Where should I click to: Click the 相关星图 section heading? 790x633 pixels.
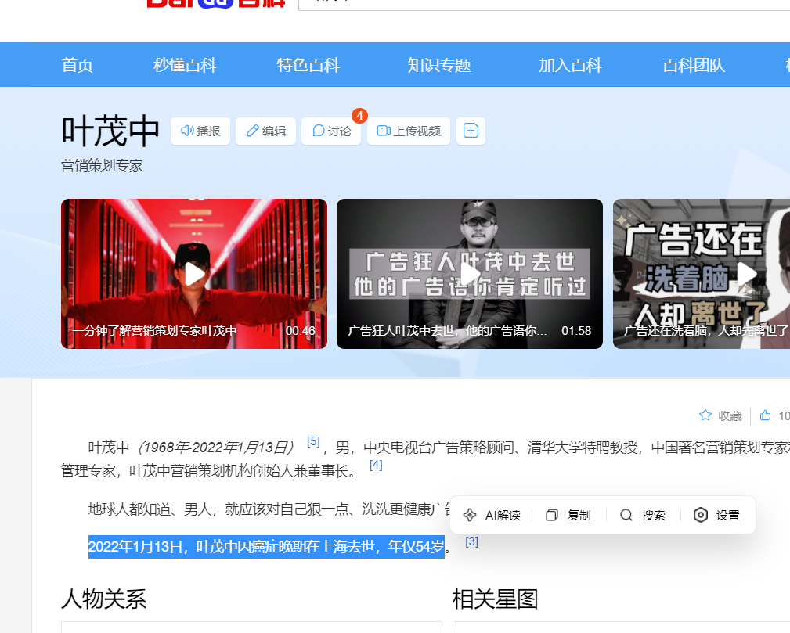[x=496, y=599]
